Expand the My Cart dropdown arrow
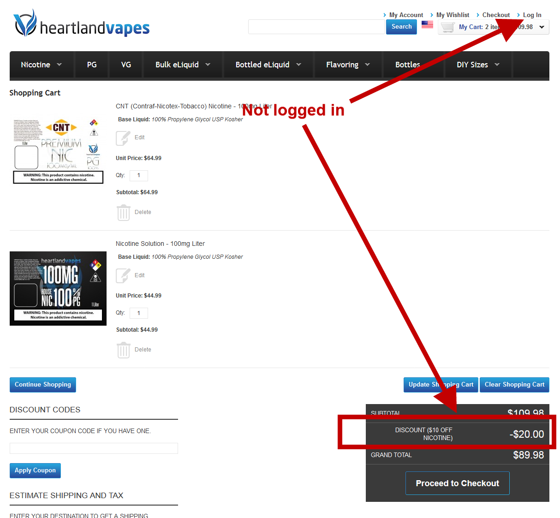Screen dimensions: 560x518 542,27
